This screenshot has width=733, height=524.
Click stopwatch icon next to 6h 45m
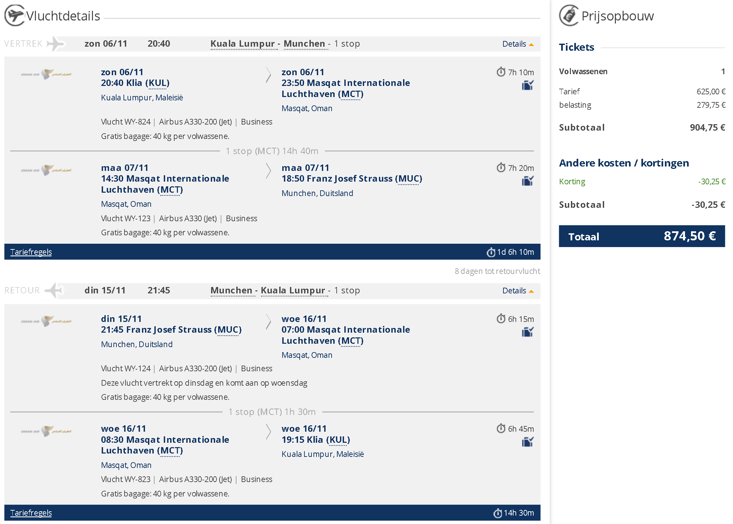click(501, 428)
